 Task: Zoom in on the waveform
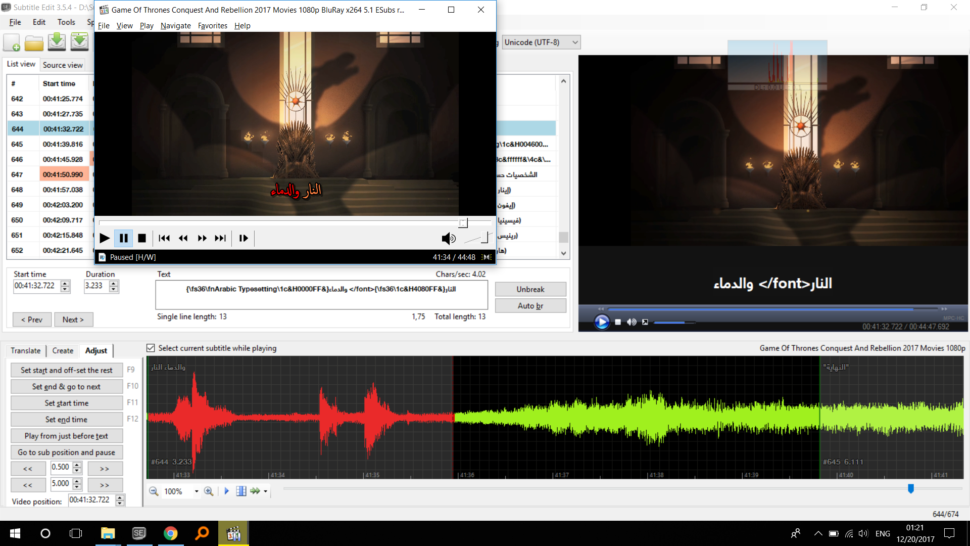coord(209,491)
